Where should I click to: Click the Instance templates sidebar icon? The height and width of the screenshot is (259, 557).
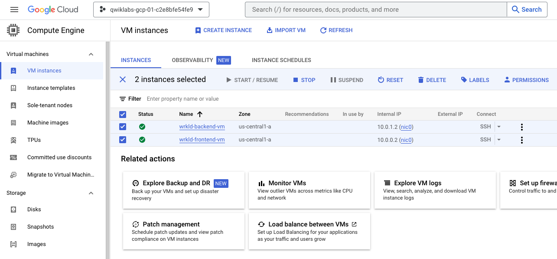pyautogui.click(x=13, y=88)
